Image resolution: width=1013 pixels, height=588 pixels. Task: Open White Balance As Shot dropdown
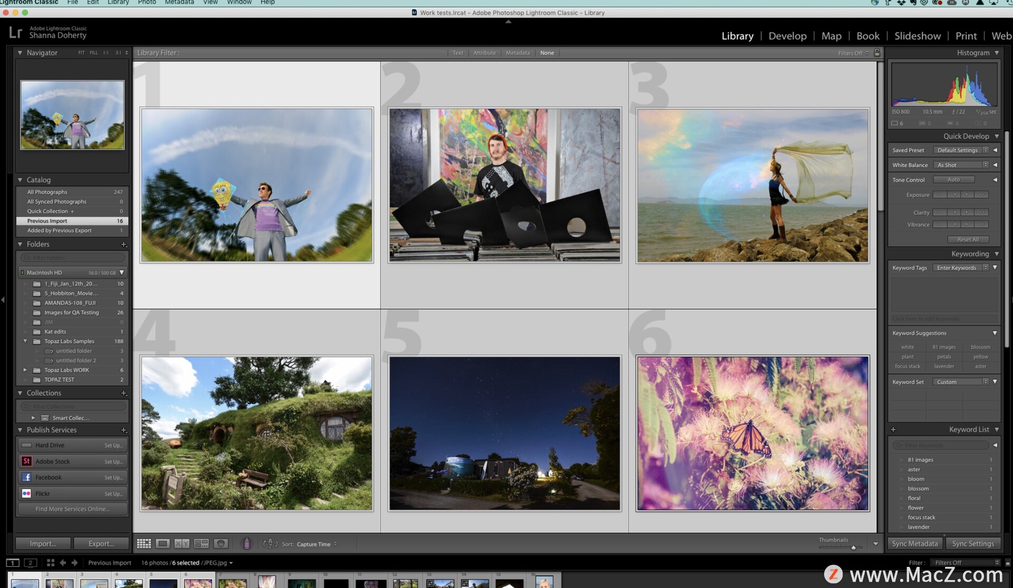coord(961,165)
